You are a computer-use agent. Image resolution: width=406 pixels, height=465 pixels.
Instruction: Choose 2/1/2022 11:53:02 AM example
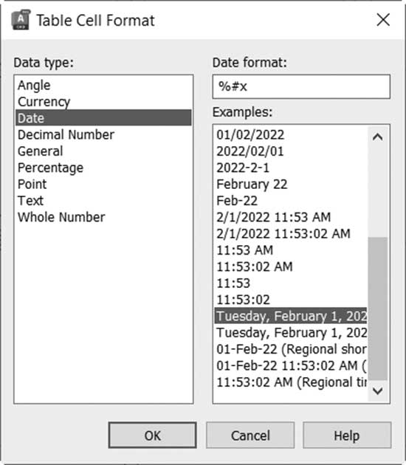coord(291,234)
